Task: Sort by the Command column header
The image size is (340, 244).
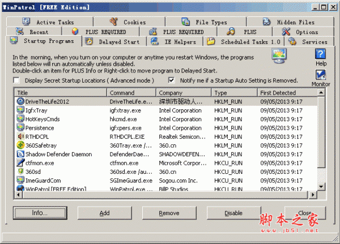Action: coord(131,93)
